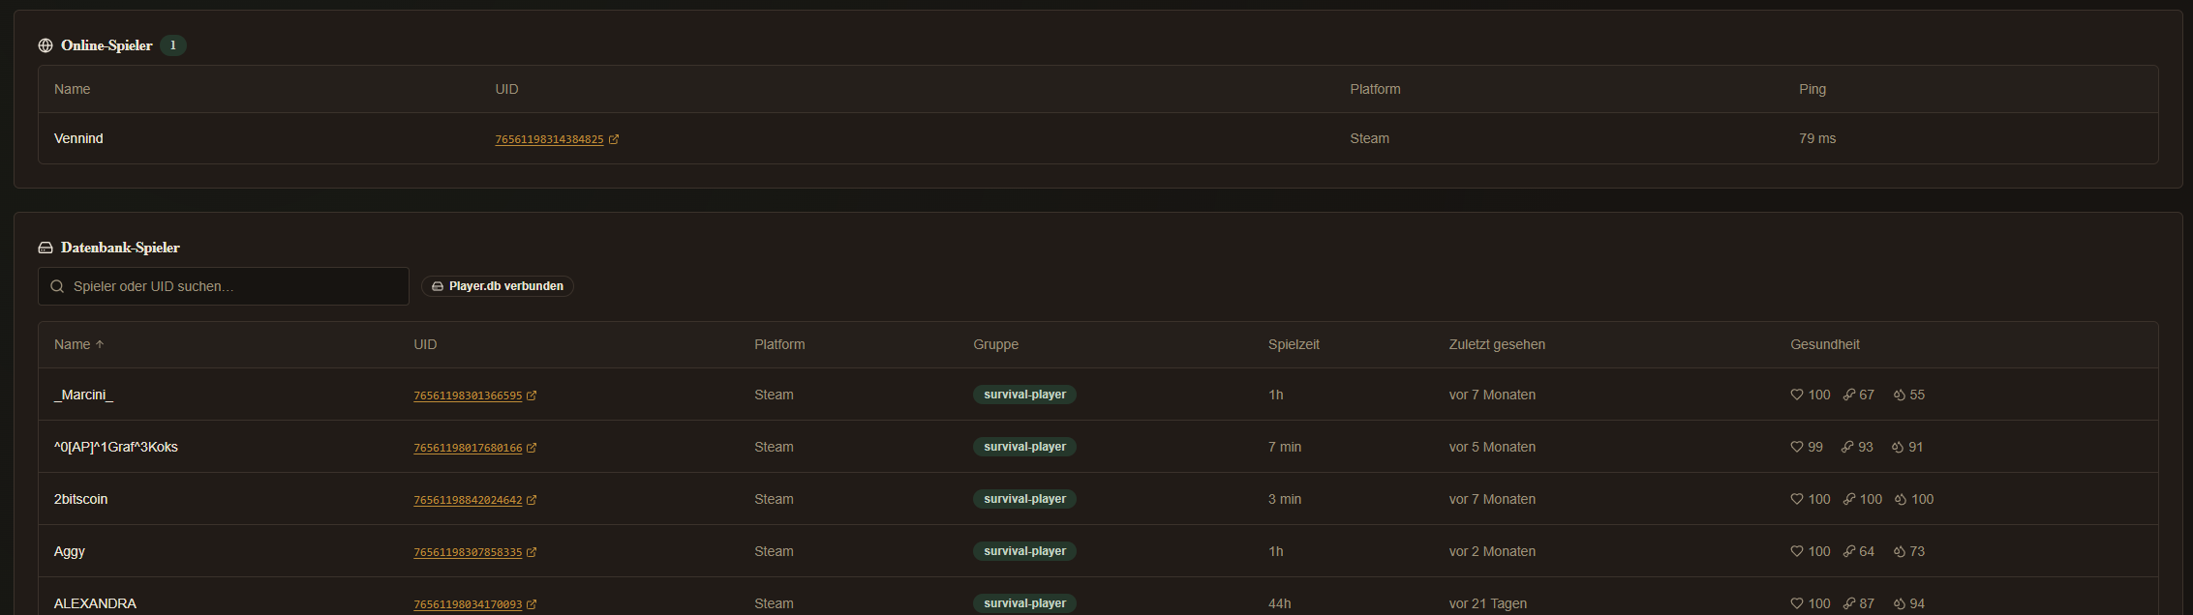
Task: Focus the Spieler oder UID suchen field
Action: click(x=224, y=286)
